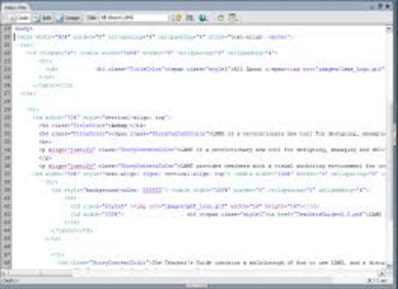This screenshot has width=398, height=289.
Task: Click the scroll-up arrow of vertical scrollbar
Action: point(389,29)
